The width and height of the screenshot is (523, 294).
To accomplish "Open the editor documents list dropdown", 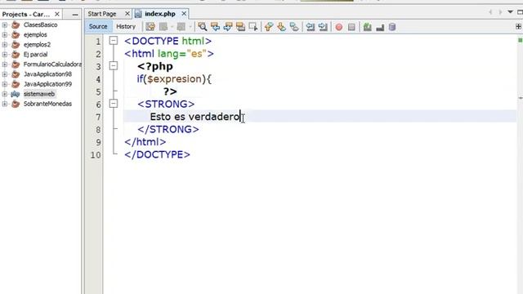I will [x=510, y=12].
